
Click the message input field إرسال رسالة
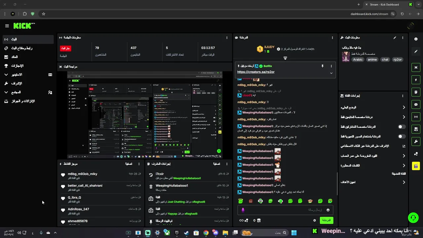[x=285, y=210]
